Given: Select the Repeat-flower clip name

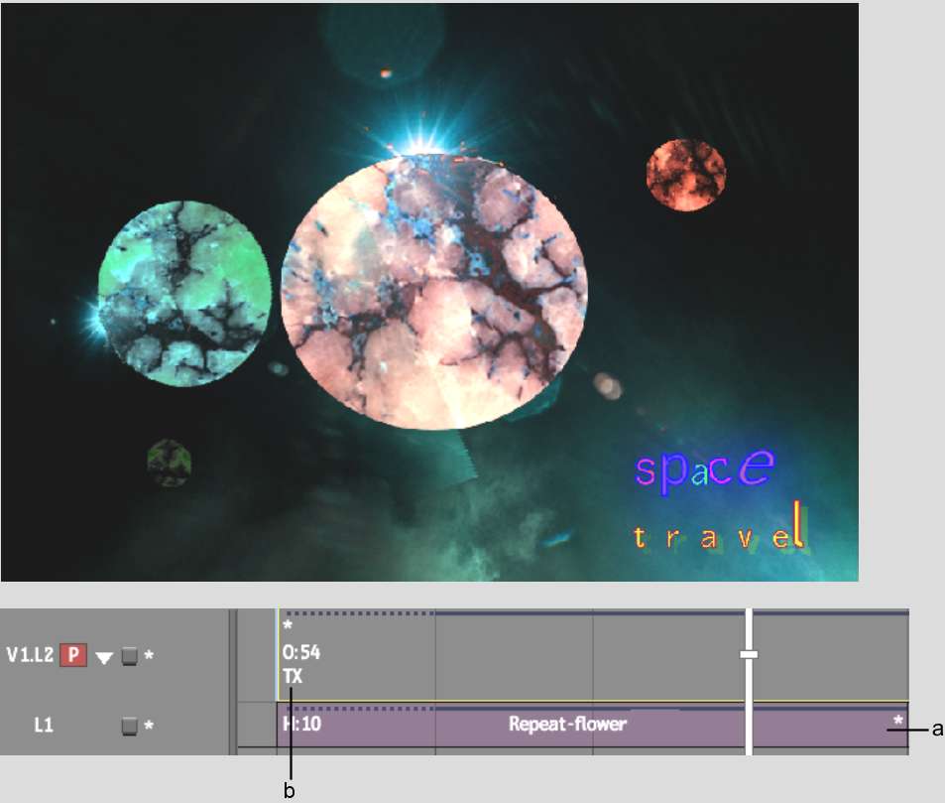Looking at the screenshot, I should (567, 724).
